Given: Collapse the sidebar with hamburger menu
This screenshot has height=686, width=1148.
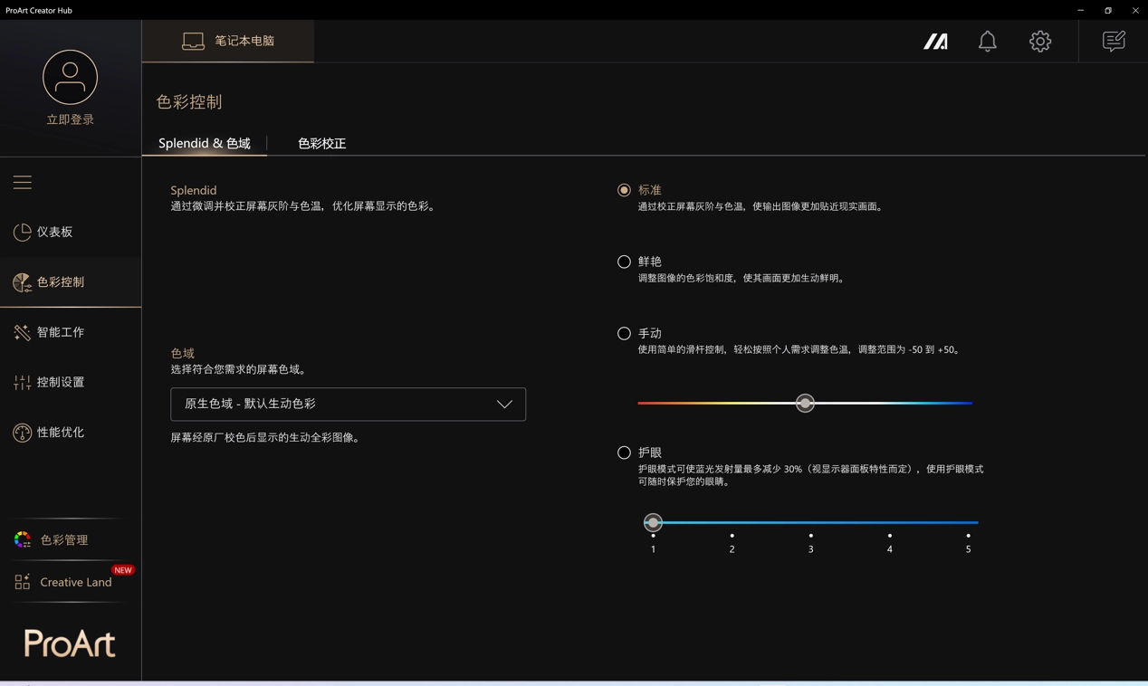Looking at the screenshot, I should [x=23, y=183].
